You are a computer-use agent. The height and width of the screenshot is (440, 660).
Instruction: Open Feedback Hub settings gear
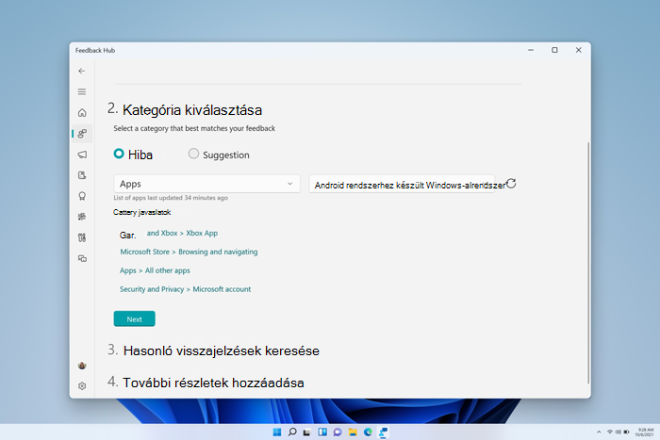[82, 385]
